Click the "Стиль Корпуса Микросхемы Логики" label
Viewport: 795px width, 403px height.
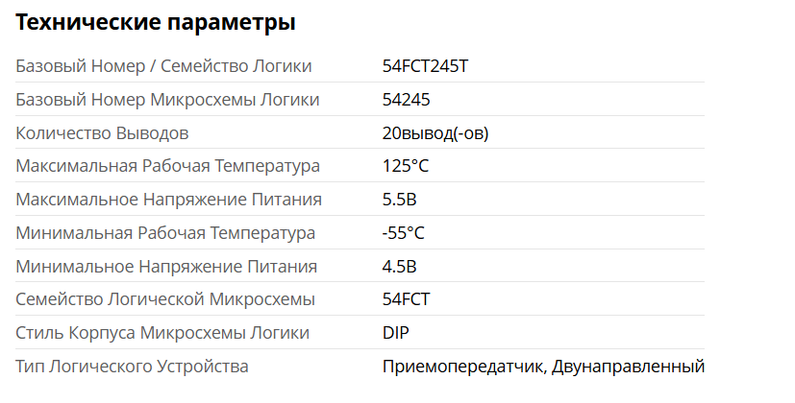click(162, 333)
